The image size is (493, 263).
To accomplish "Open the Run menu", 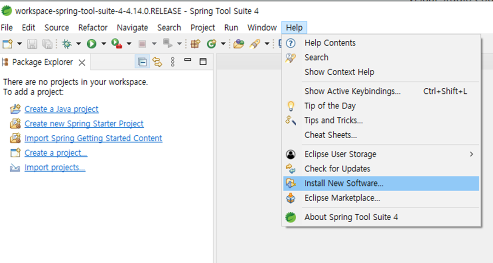I will [231, 28].
